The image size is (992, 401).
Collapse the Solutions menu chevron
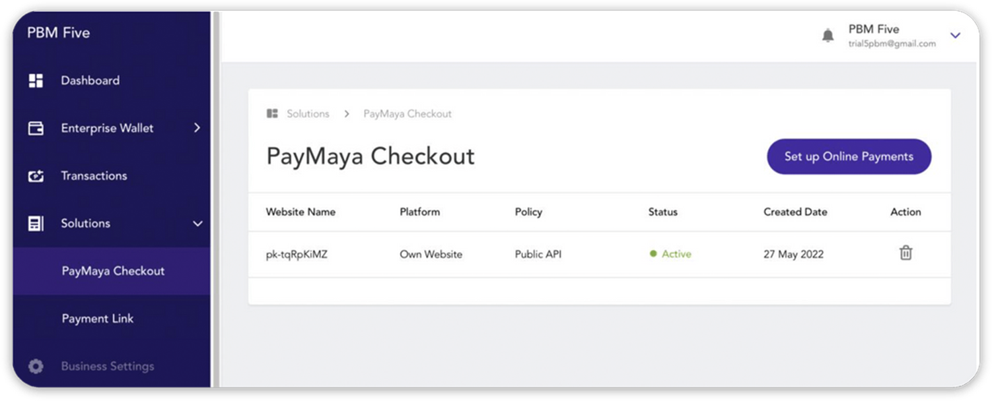click(197, 224)
